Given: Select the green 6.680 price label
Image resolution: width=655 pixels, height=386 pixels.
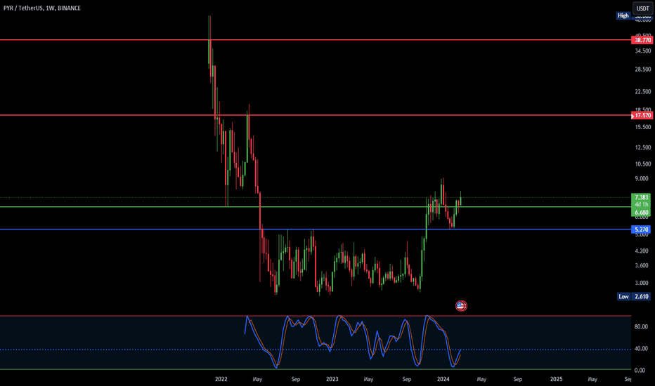Looking at the screenshot, I should pos(641,213).
